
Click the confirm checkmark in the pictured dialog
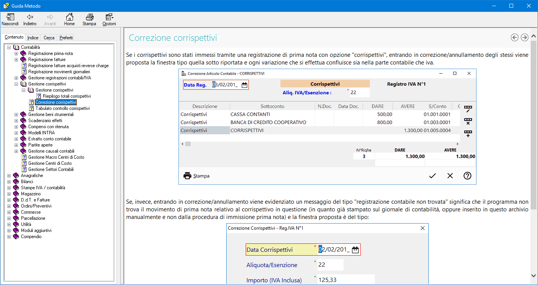pyautogui.click(x=433, y=176)
